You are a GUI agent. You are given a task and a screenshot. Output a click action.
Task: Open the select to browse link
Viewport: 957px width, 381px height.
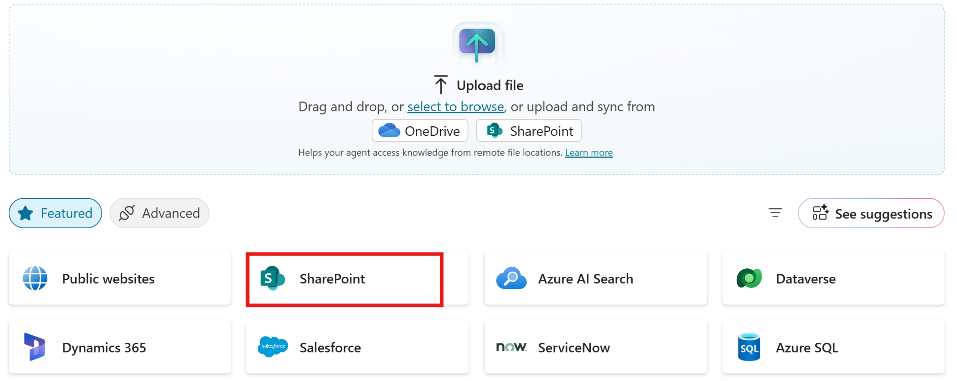tap(455, 106)
